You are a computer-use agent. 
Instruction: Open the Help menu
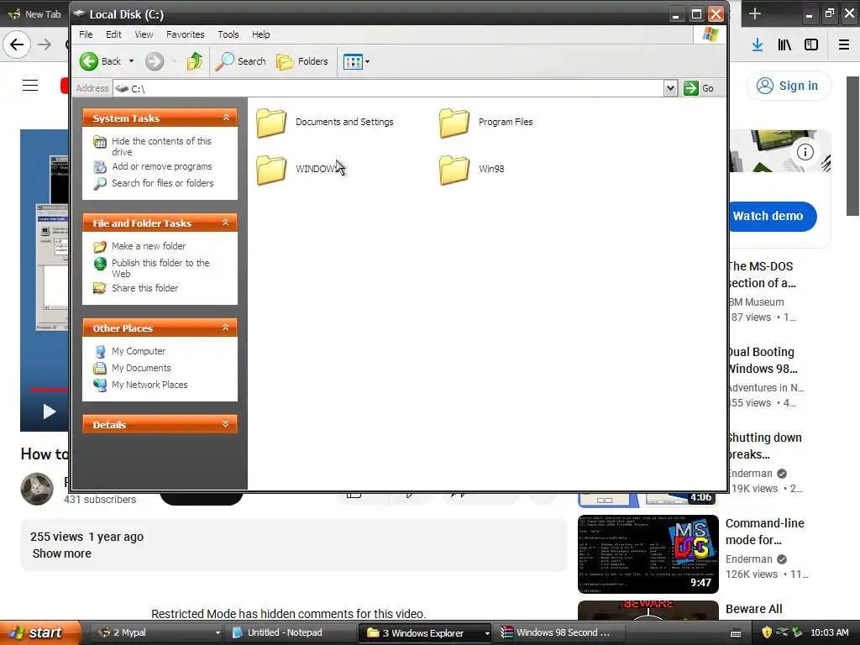click(261, 34)
